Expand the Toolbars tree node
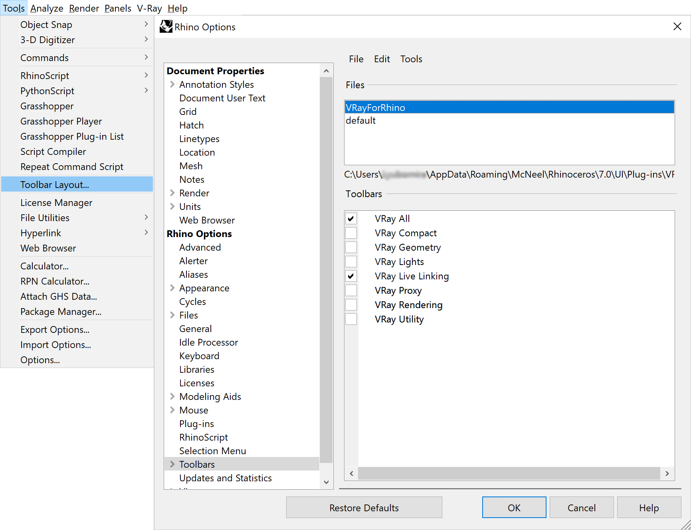Viewport: 691px width, 530px height. [x=172, y=464]
